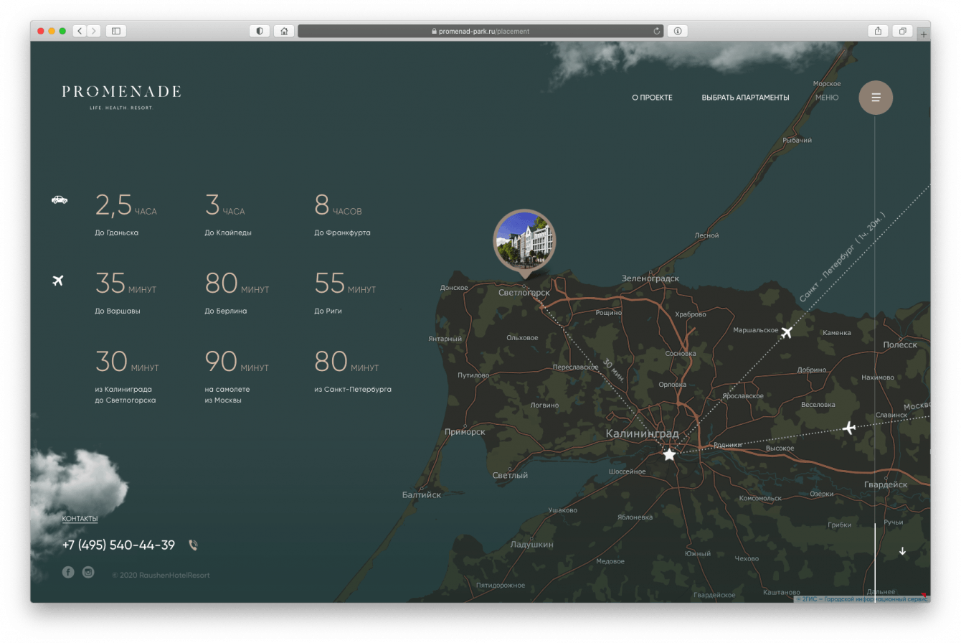The image size is (961, 643).
Task: Click the Балтийск map label
Action: [x=422, y=495]
